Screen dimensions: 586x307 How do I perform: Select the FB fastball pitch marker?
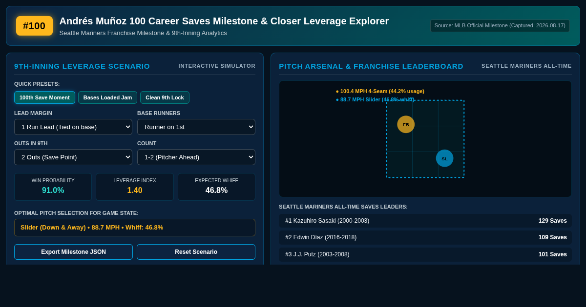(x=406, y=124)
